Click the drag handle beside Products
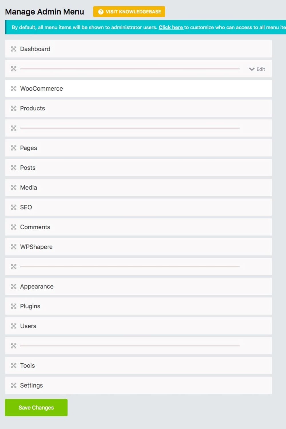286x429 pixels. click(x=13, y=108)
